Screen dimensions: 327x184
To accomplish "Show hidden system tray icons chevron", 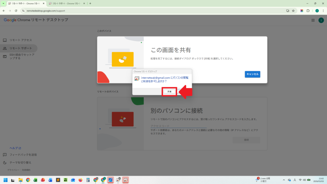I will 283,180.
